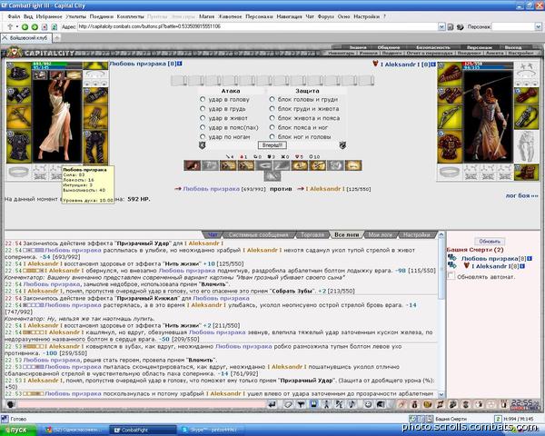This screenshot has width=545, height=436.
Task: Click the private message icon next to Любовь призрака in list
Action: pyautogui.click(x=451, y=258)
